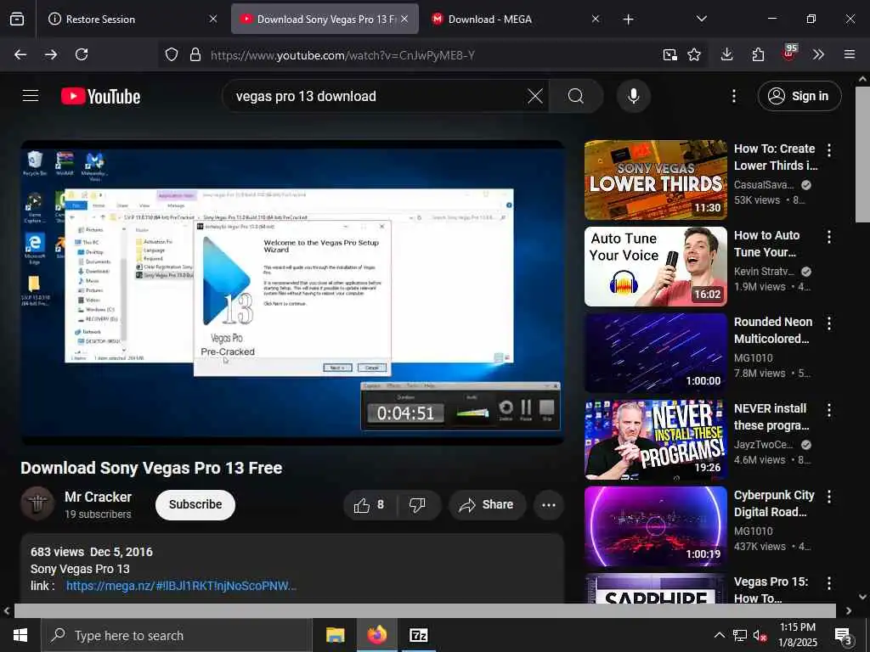870x652 pixels.
Task: Show more toolbar tools overflow chevrons
Action: [x=818, y=54]
